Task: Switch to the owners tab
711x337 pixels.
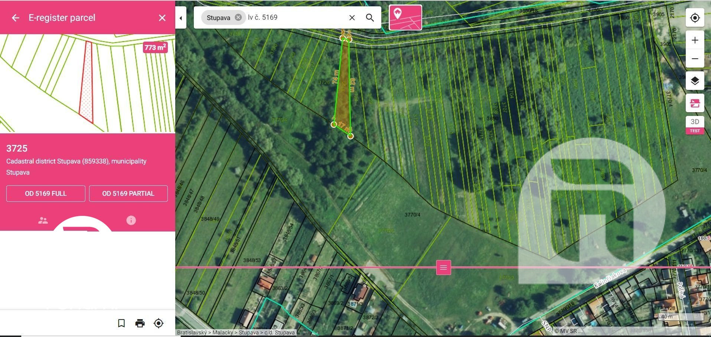Action: pos(43,220)
